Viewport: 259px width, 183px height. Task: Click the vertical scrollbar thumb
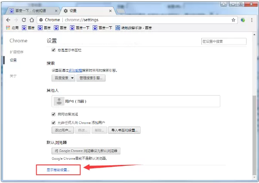point(254,135)
